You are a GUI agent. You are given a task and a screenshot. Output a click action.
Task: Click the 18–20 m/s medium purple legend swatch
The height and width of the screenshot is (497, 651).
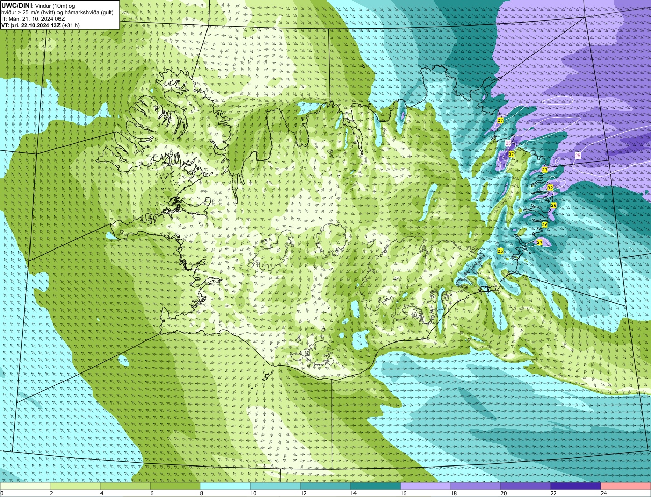point(476,486)
